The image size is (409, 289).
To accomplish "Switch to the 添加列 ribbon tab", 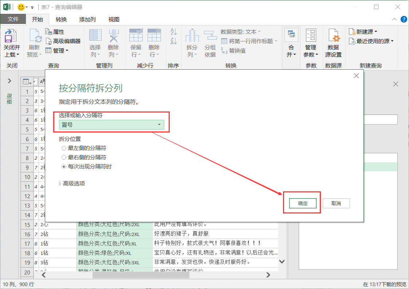I will (x=87, y=20).
